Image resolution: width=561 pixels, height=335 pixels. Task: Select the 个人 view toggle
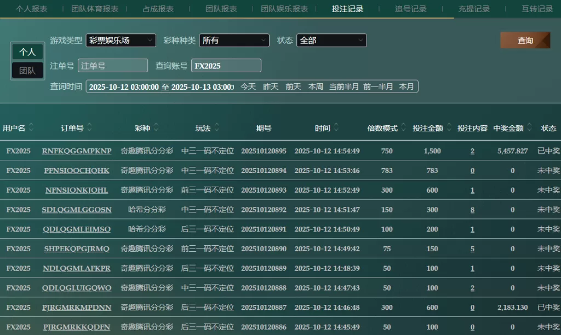27,52
